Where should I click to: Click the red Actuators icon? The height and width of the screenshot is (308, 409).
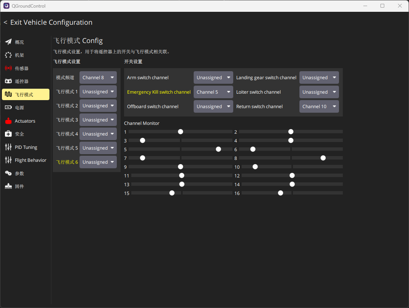(8, 121)
